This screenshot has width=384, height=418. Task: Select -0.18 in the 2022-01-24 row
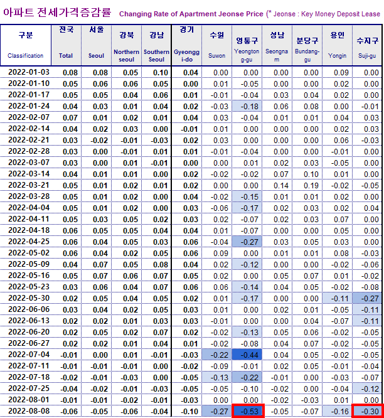point(247,106)
